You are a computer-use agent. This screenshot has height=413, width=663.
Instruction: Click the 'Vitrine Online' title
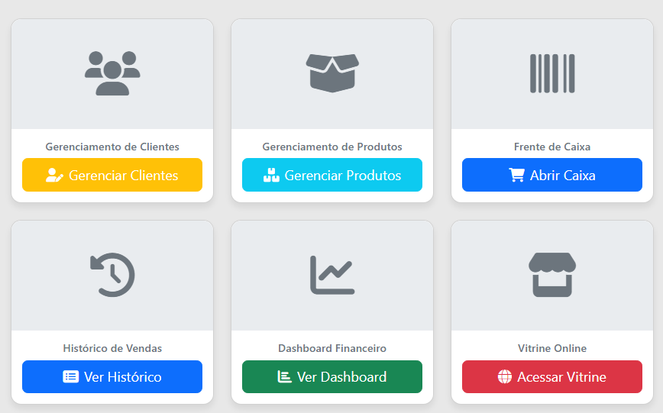click(x=552, y=348)
